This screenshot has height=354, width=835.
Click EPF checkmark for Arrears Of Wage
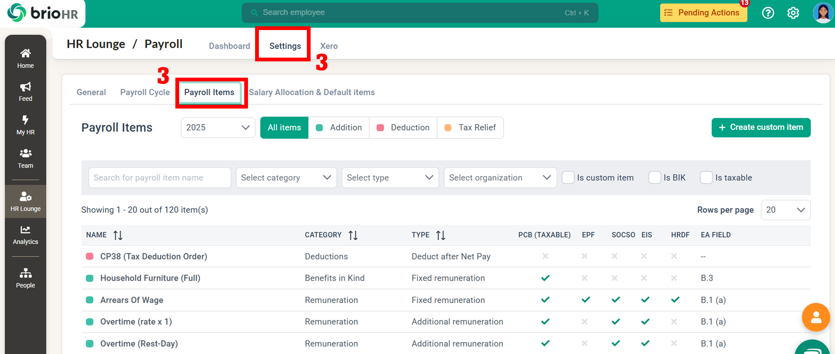[586, 300]
